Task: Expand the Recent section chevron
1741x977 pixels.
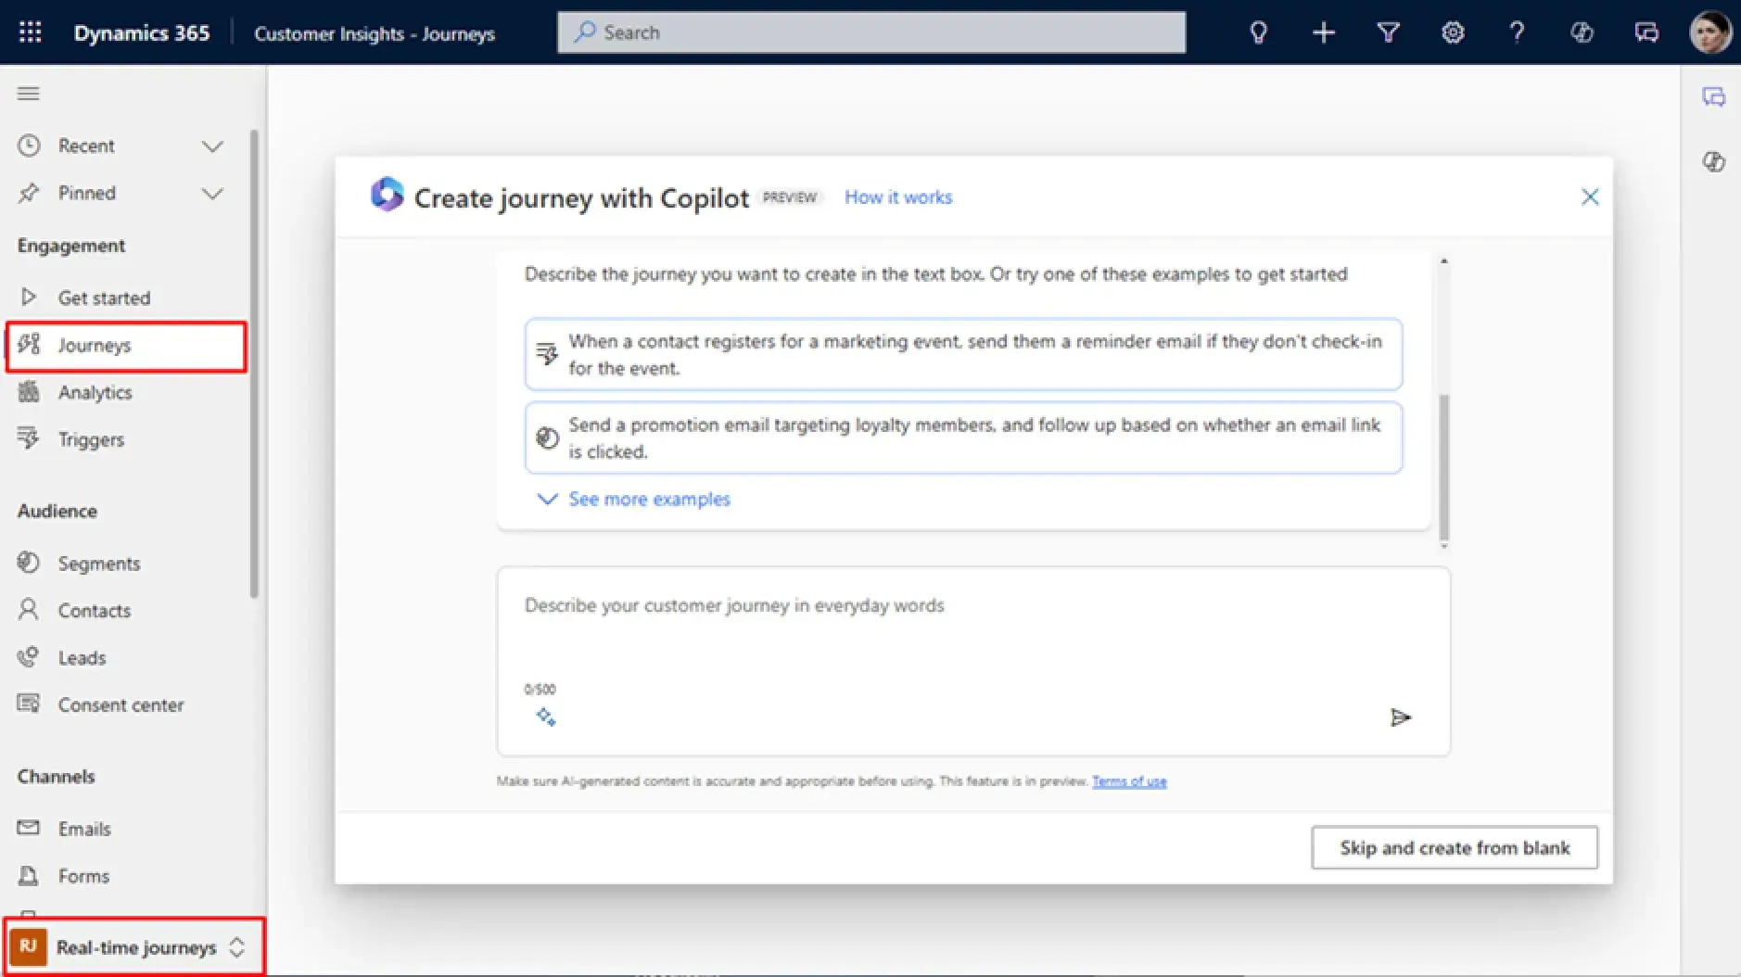Action: [212, 146]
